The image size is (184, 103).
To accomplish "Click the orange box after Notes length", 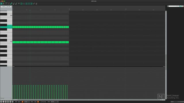I will (38, 102).
